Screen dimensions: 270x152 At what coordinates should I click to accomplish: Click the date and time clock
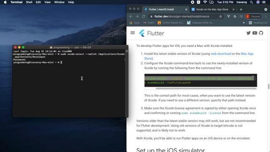225,2
